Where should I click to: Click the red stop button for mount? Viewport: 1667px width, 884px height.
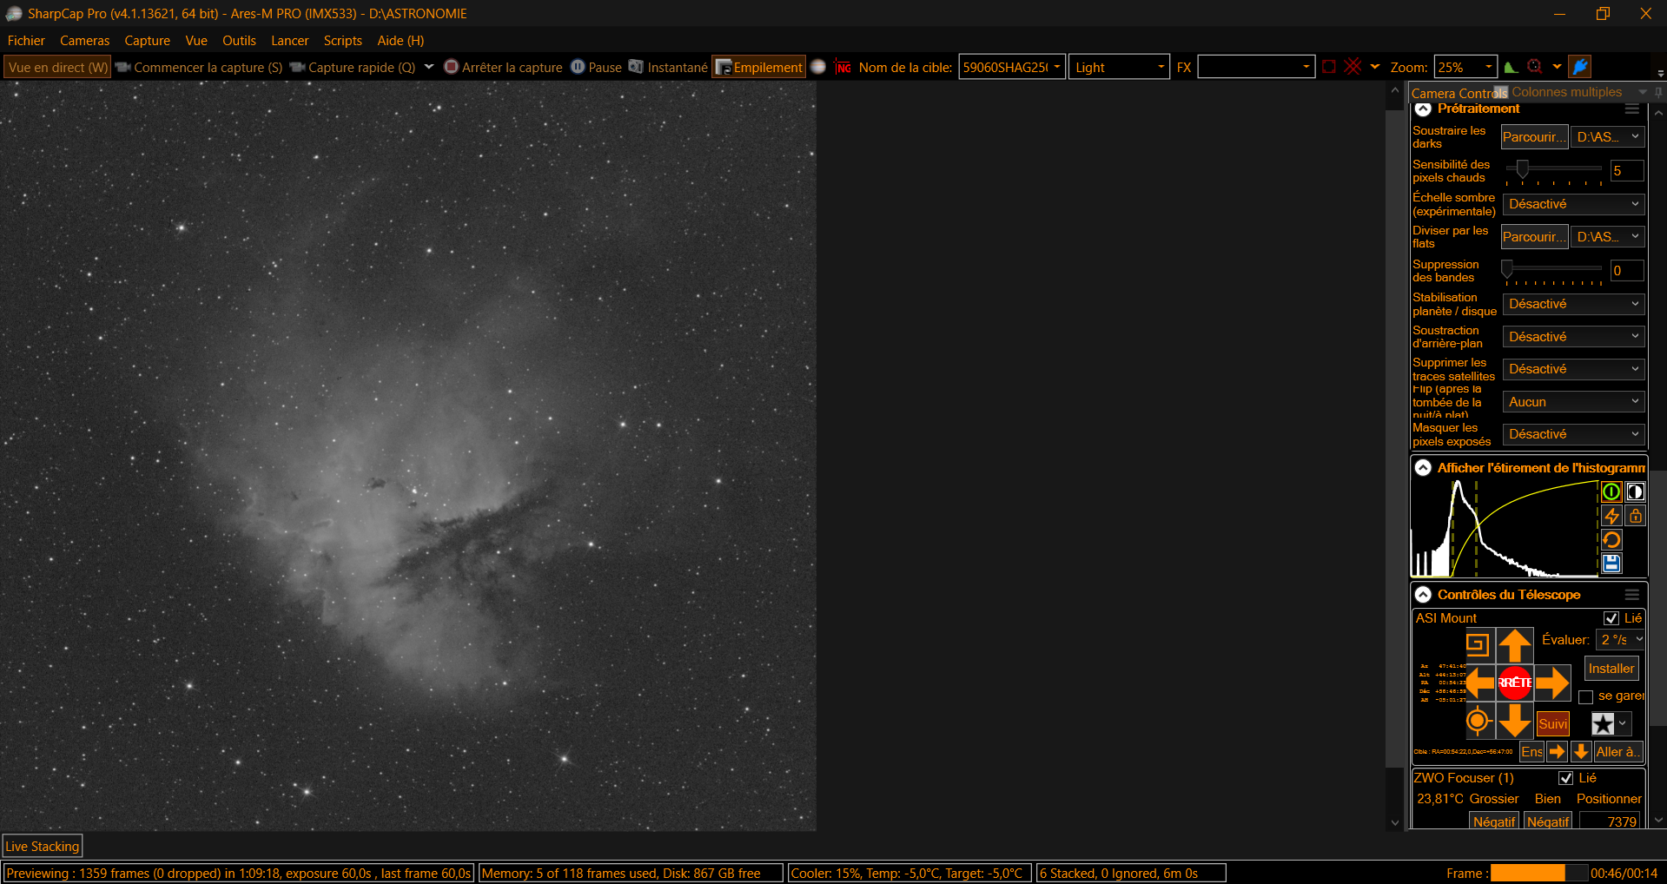pos(1515,683)
